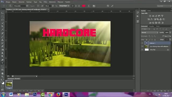Open the Actions panel play icon

[x=138, y=16]
